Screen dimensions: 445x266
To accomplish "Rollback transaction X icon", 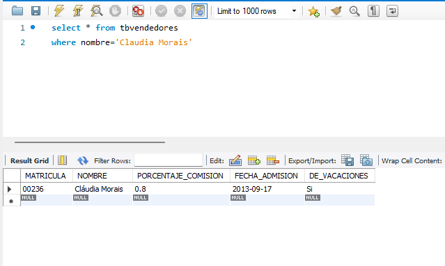I will 180,11.
